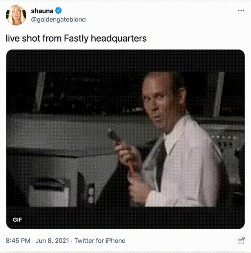Click the GIF badge label on media
The image size is (251, 253).
click(x=17, y=220)
